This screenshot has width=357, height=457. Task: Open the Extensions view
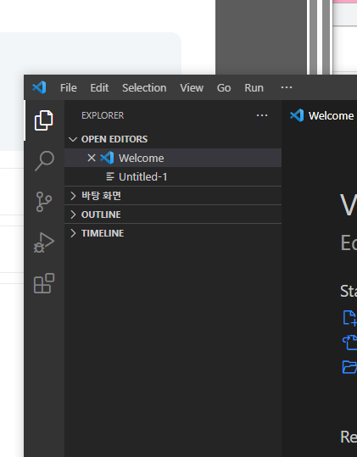pyautogui.click(x=44, y=283)
